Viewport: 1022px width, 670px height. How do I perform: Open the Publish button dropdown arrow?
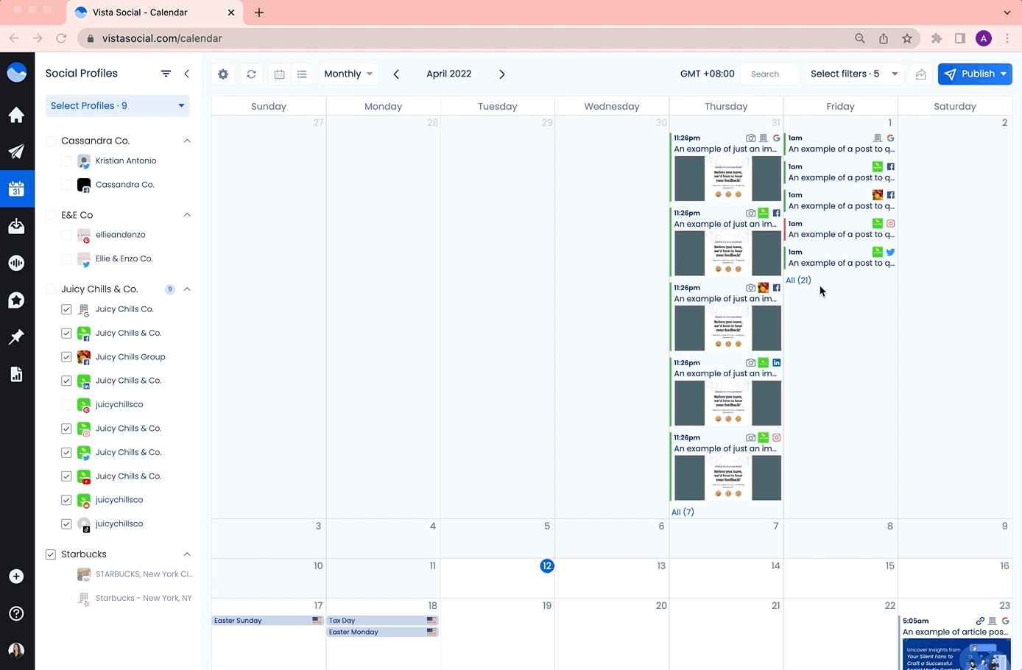(x=1004, y=74)
